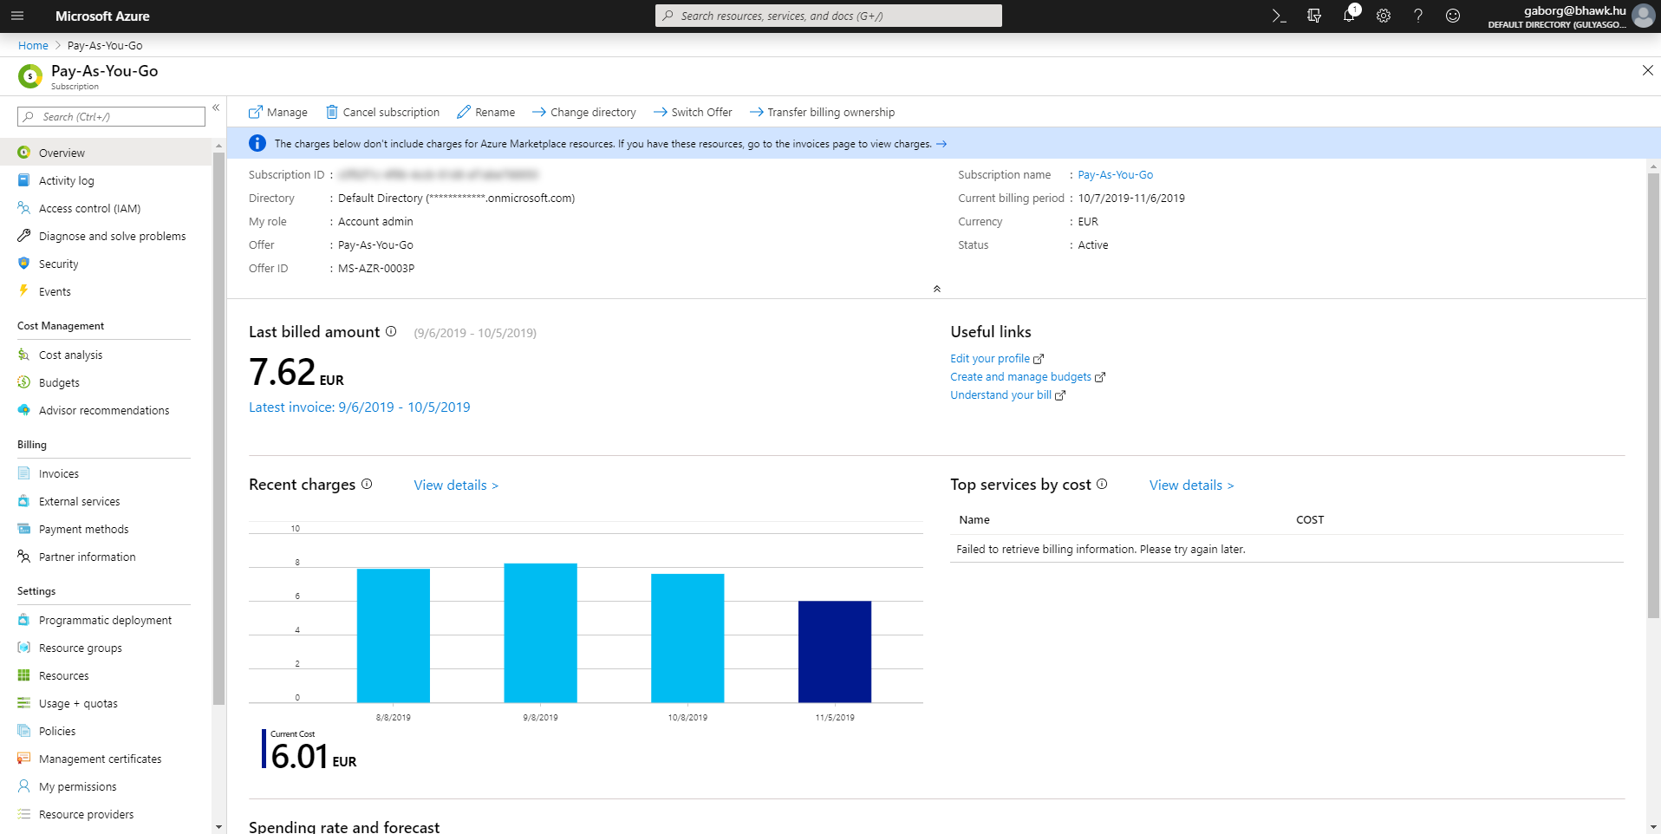Click the sidebar vertical scrollbar
The height and width of the screenshot is (834, 1661).
click(x=218, y=428)
